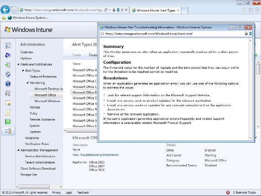The image size is (261, 196).
Task: Click Enable in alert types toolbar
Action: coord(77,55)
